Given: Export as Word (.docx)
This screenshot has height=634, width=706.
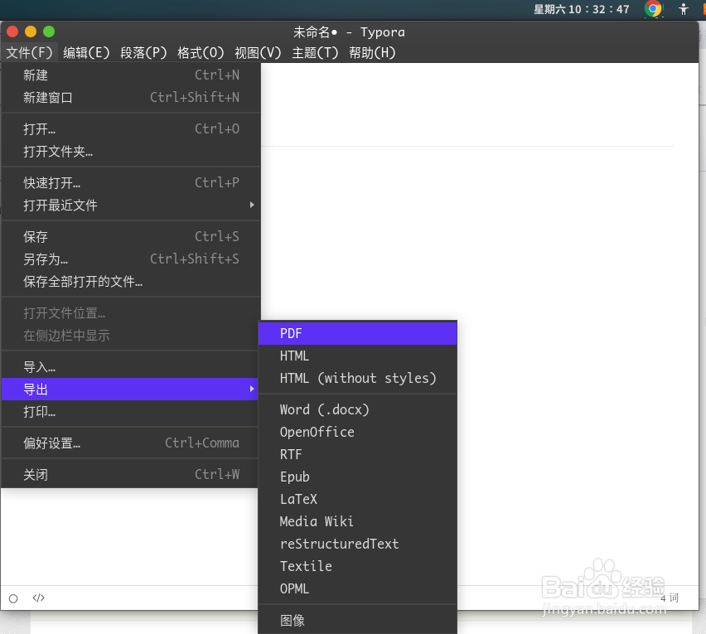Looking at the screenshot, I should [x=357, y=409].
